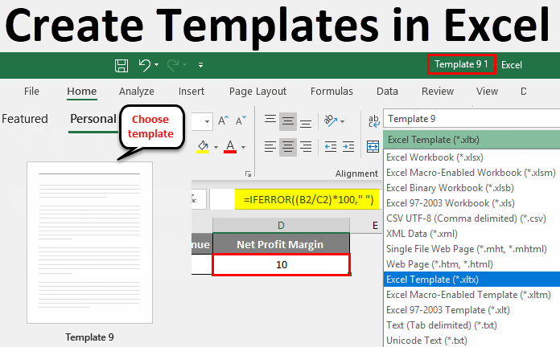Choose CSV UTF-8 (Comma delimited) option

(472, 218)
